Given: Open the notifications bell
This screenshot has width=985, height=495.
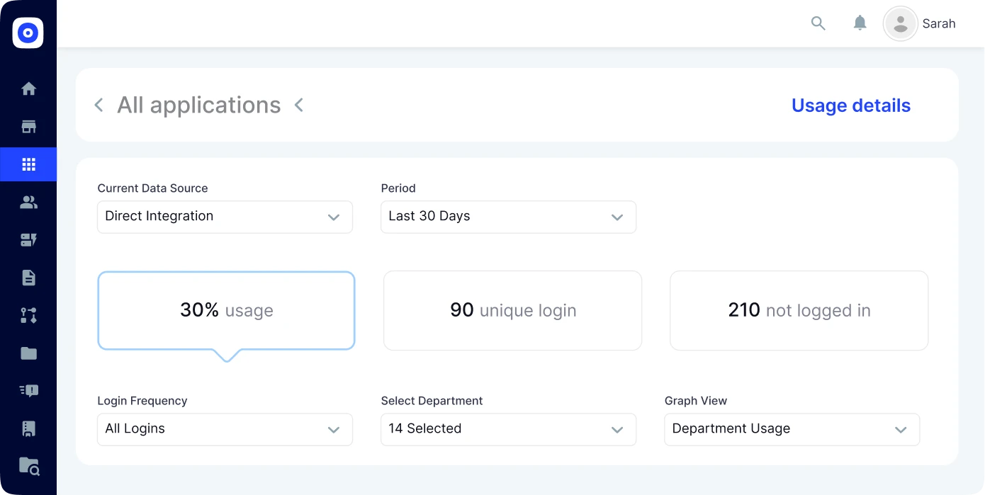Looking at the screenshot, I should tap(860, 23).
